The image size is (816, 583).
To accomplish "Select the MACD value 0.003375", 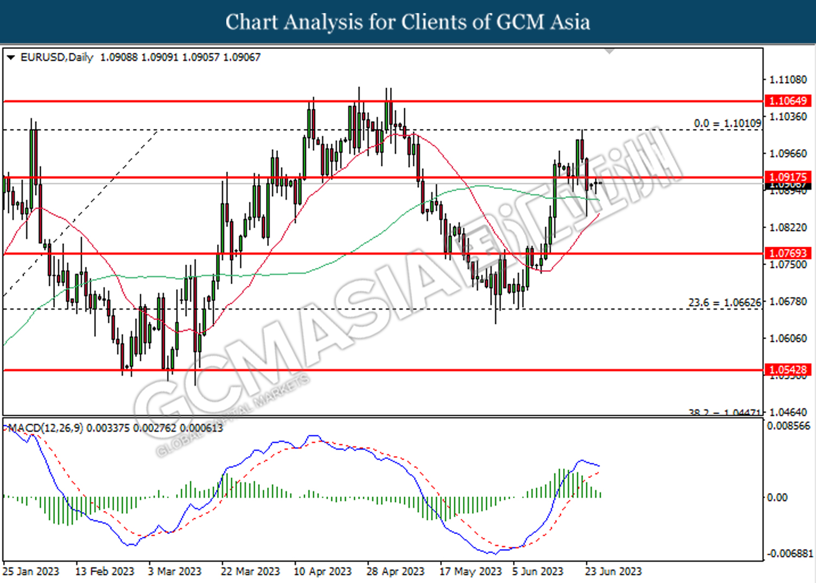I will coord(108,428).
